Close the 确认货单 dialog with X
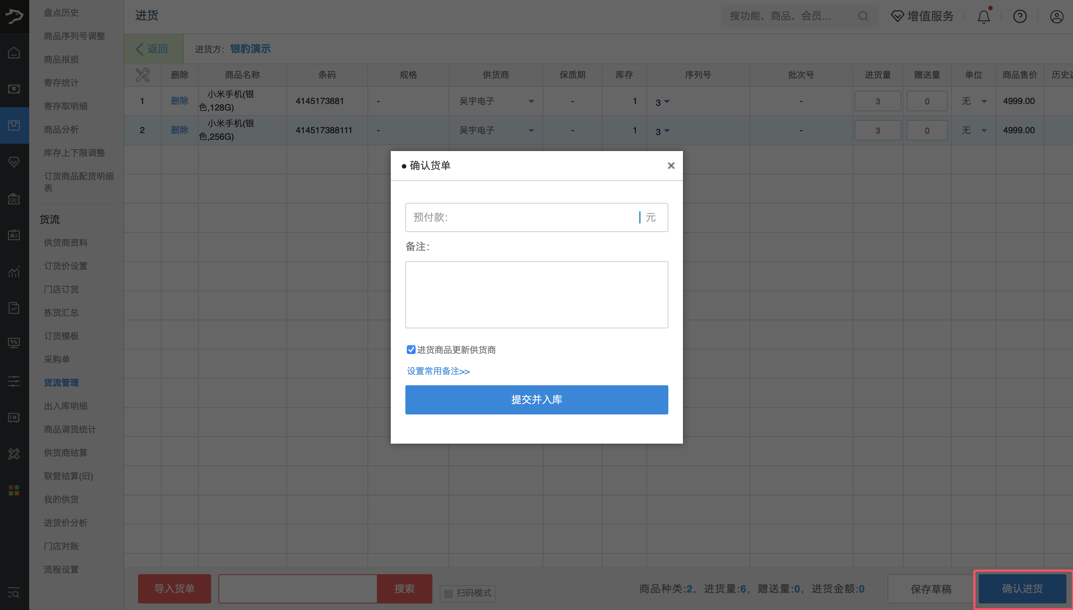Image resolution: width=1073 pixels, height=610 pixels. [671, 166]
